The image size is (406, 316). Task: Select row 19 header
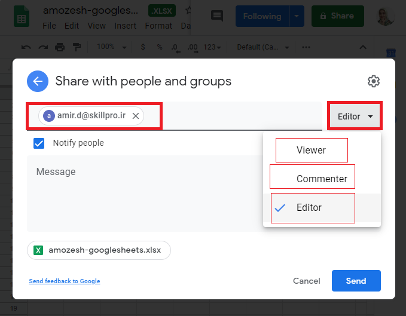click(14, 308)
